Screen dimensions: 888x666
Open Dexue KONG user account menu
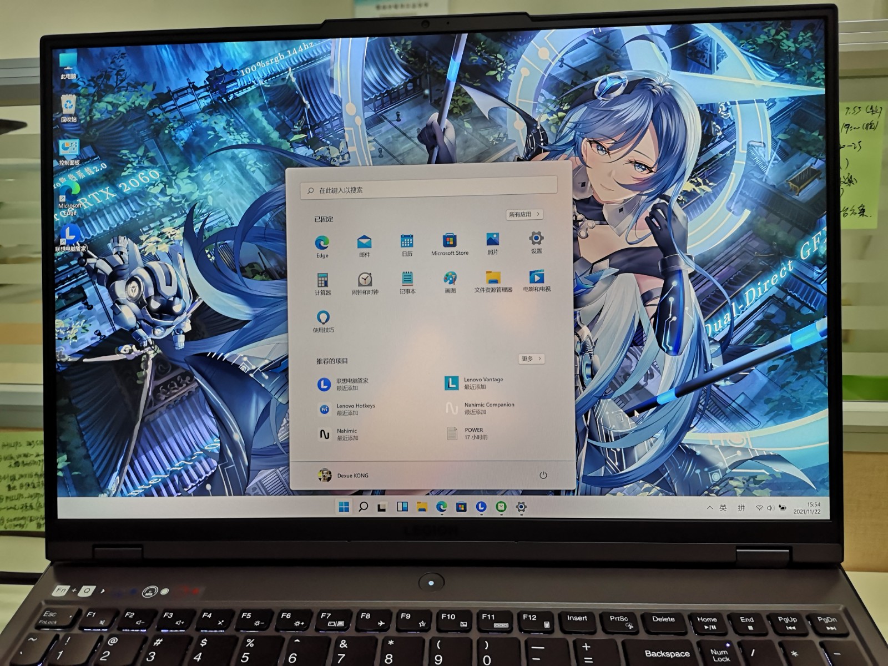click(x=343, y=475)
